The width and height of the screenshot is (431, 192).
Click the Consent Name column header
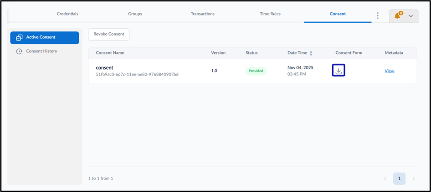(110, 53)
